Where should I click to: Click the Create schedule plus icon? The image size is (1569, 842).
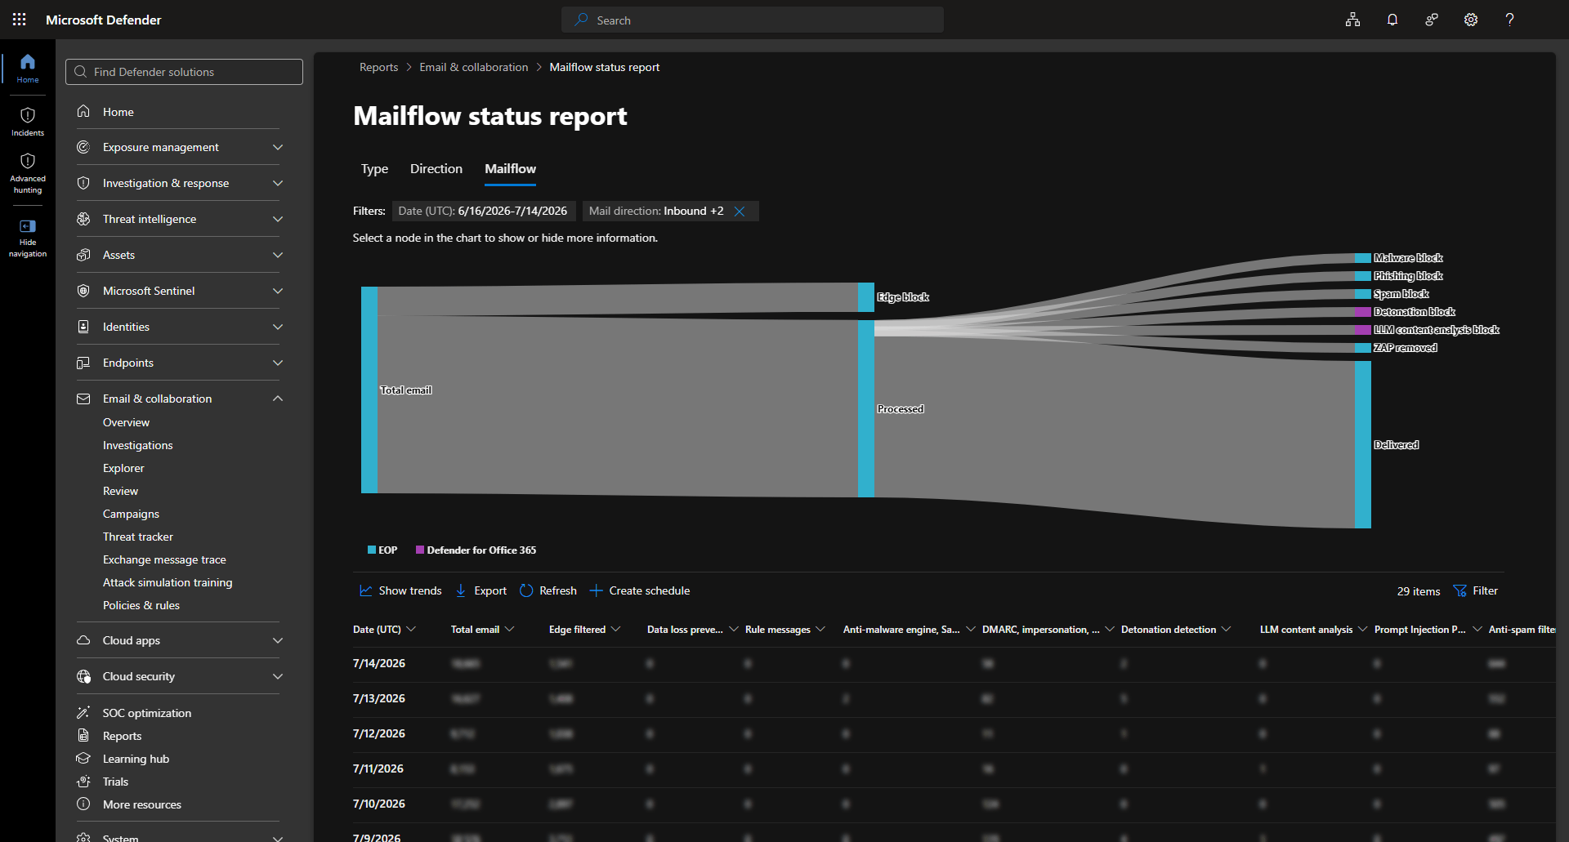(x=596, y=590)
